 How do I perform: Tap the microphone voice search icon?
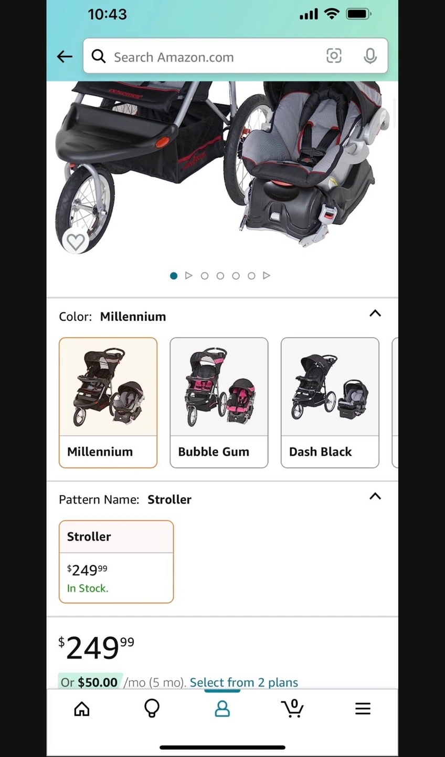pos(370,56)
